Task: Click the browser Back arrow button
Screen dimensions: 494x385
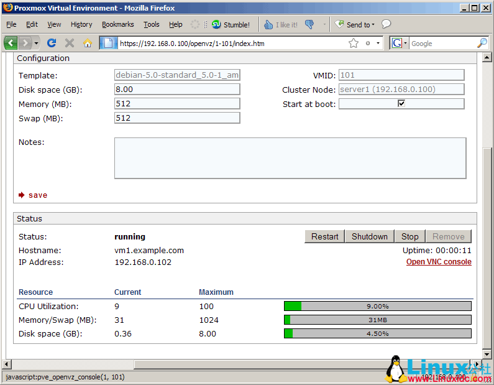Action: (x=11, y=43)
